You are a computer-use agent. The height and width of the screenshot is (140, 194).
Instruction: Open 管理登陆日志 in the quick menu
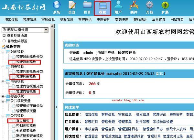(x=128, y=129)
